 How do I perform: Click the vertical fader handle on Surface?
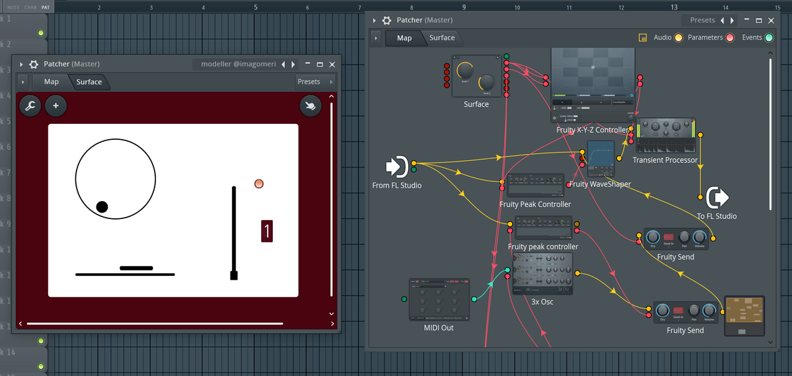tap(234, 275)
